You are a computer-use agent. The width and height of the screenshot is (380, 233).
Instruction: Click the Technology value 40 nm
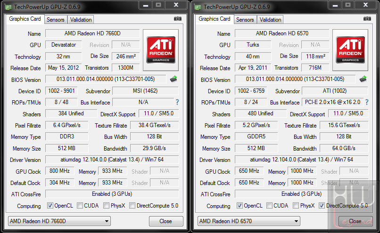[253, 56]
